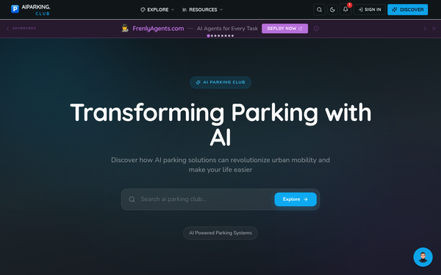Click the "AI Agents for Every Task" text
Viewport: 441px width, 275px height.
point(227,29)
